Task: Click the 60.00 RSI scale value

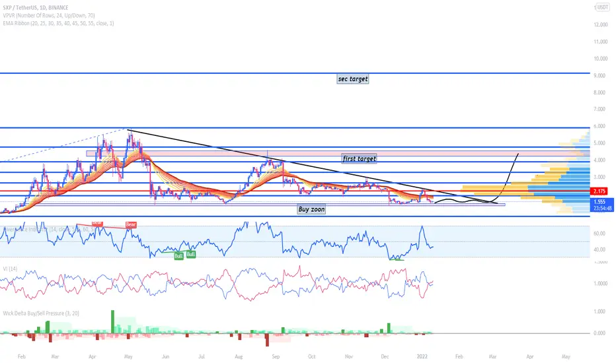Action: point(599,234)
